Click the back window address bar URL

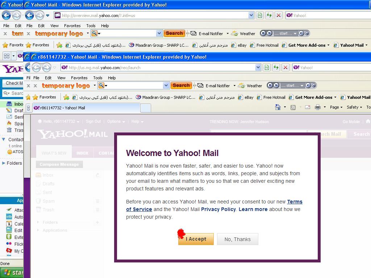tap(99, 16)
